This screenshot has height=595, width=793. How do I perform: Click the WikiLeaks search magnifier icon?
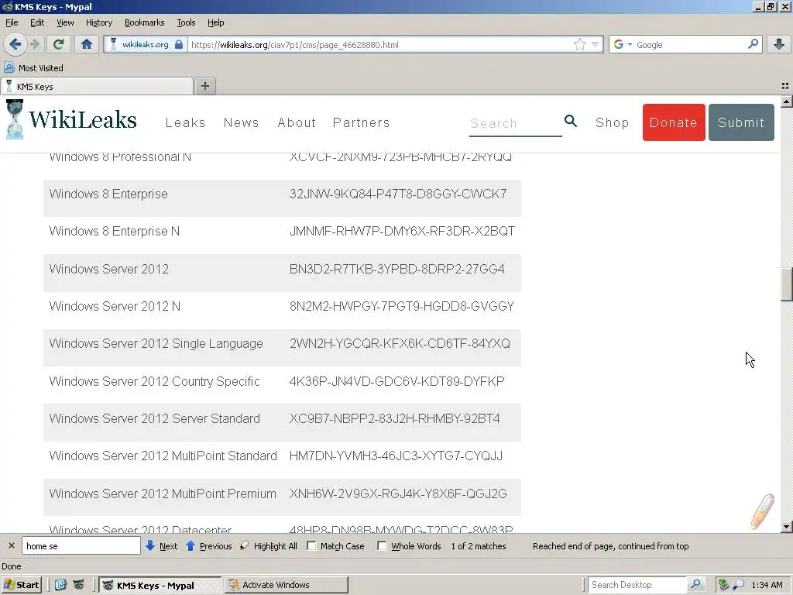571,121
